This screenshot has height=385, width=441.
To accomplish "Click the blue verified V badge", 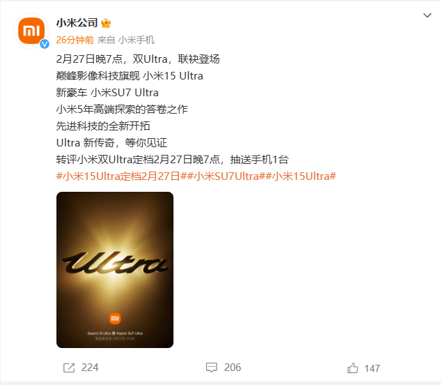I will coord(45,44).
